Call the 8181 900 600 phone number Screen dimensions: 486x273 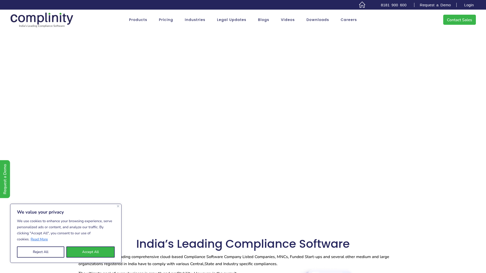click(x=393, y=5)
